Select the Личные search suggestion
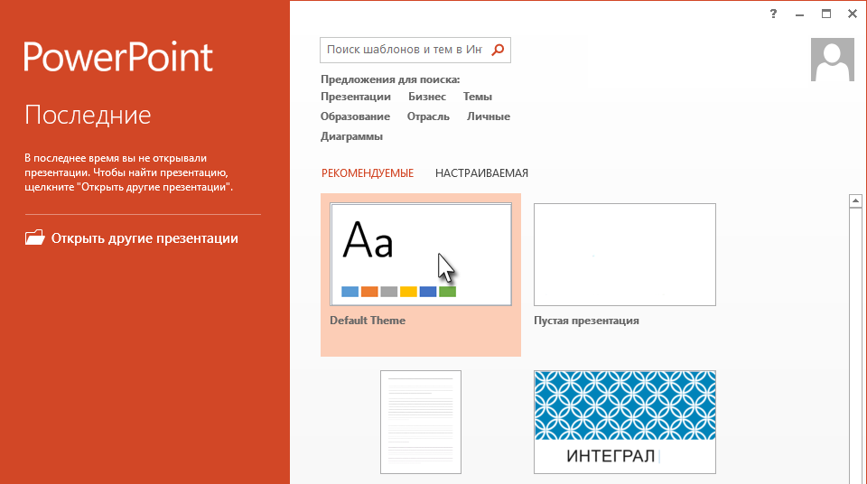 pos(489,116)
